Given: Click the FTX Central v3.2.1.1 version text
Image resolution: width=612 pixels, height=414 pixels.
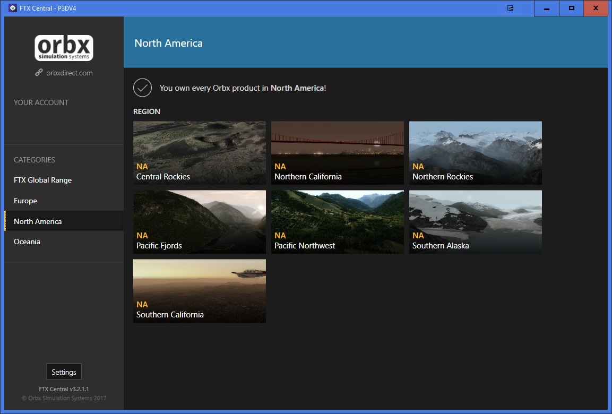Looking at the screenshot, I should [x=64, y=389].
